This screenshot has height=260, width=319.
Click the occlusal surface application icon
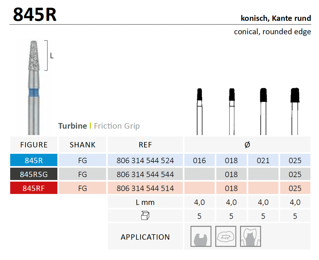226,236
